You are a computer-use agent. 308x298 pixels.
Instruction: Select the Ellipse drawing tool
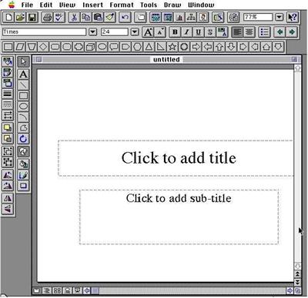pyautogui.click(x=23, y=106)
